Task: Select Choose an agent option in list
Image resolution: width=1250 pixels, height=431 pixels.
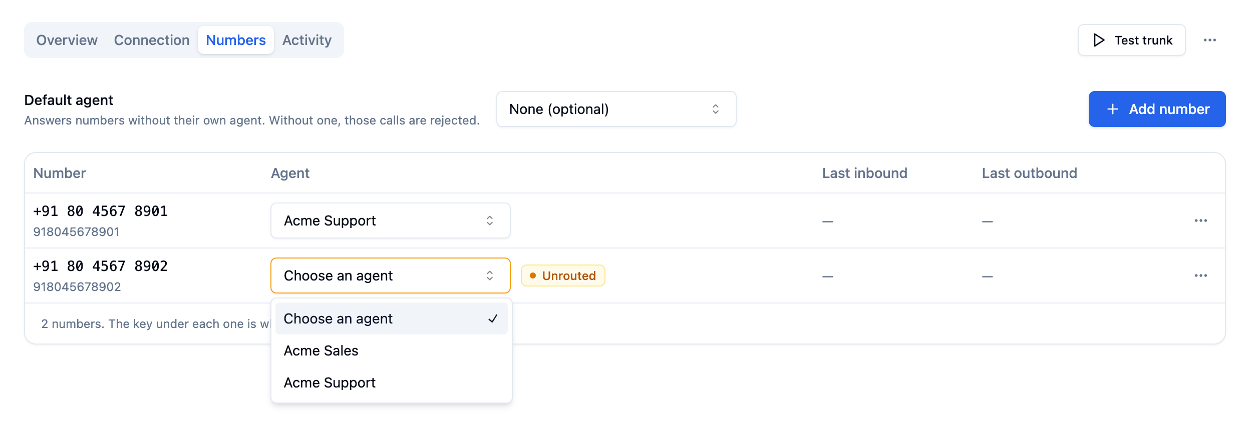Action: coord(391,318)
